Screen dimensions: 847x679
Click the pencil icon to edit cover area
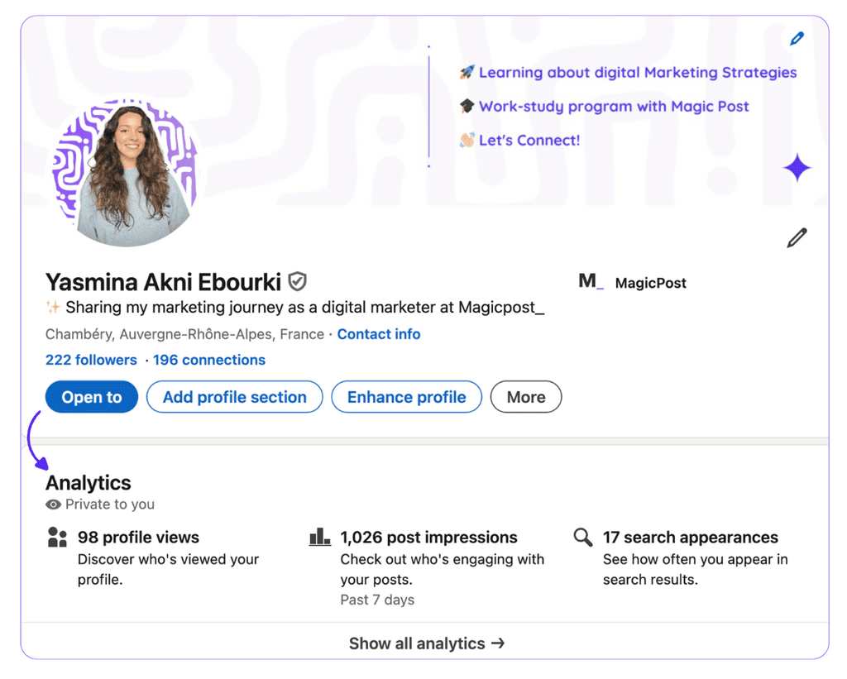pos(797,38)
